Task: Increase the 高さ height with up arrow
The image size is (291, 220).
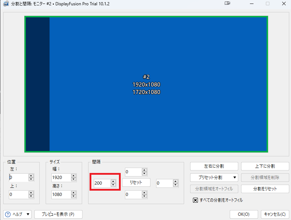Action: tap(74, 192)
